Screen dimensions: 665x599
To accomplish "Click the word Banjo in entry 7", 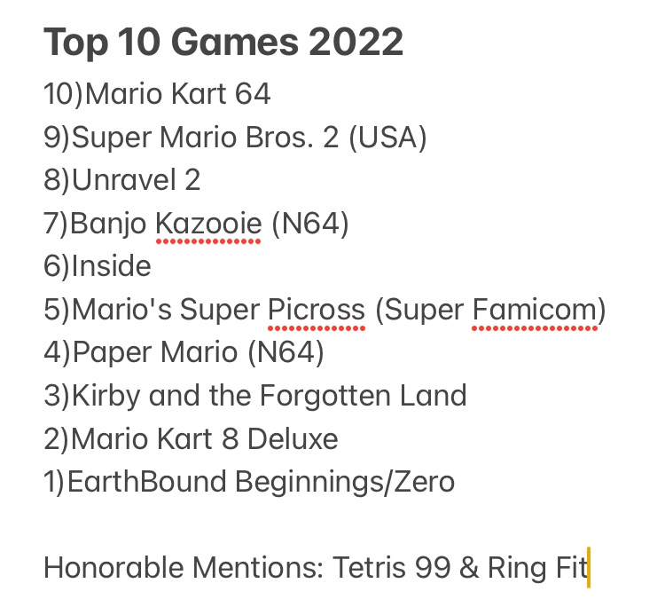I will click(x=108, y=225).
